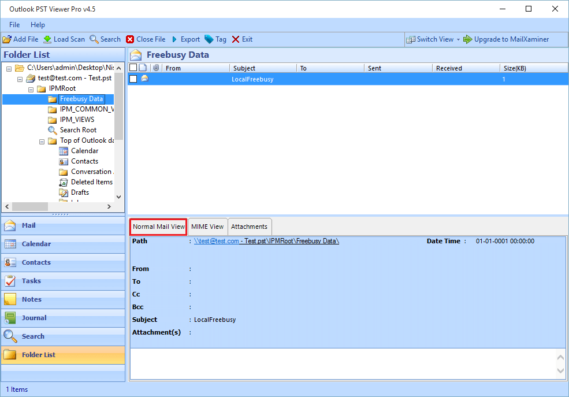Switch to the MIME View tab
Image resolution: width=569 pixels, height=397 pixels.
[207, 227]
